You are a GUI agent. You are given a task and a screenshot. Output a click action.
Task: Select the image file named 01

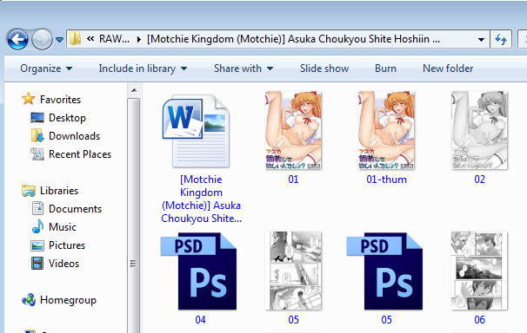pos(293,130)
